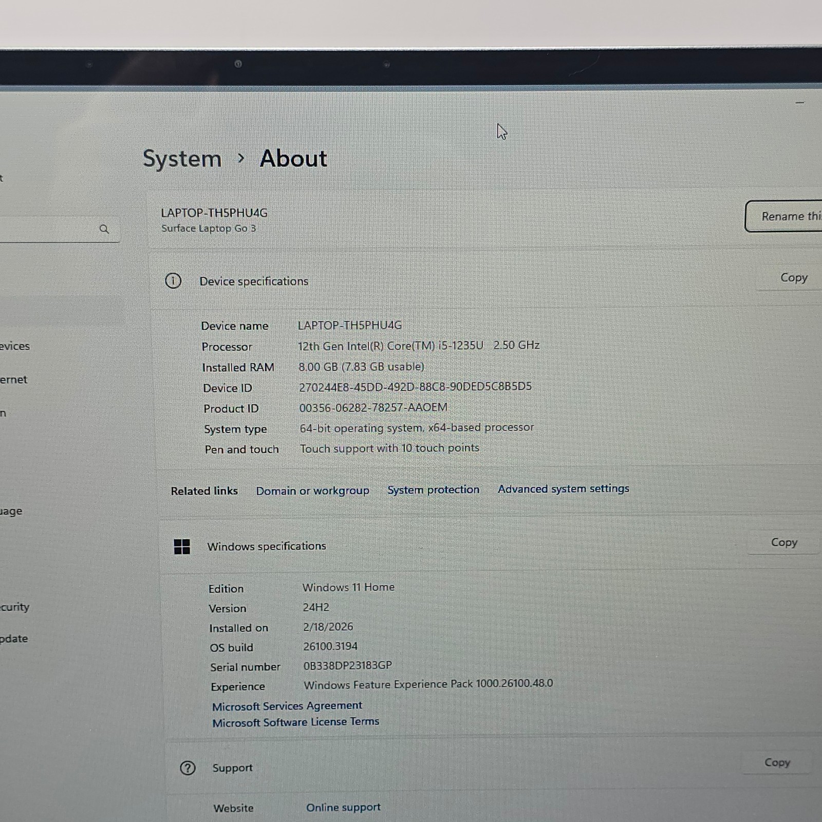Copy the Windows specifications

[784, 543]
